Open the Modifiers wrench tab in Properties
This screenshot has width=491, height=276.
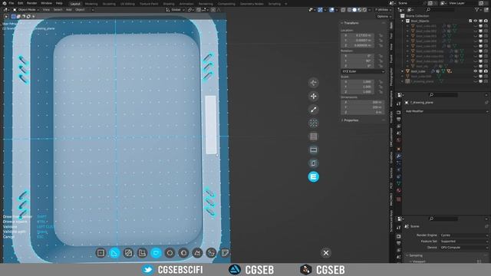coord(399,156)
